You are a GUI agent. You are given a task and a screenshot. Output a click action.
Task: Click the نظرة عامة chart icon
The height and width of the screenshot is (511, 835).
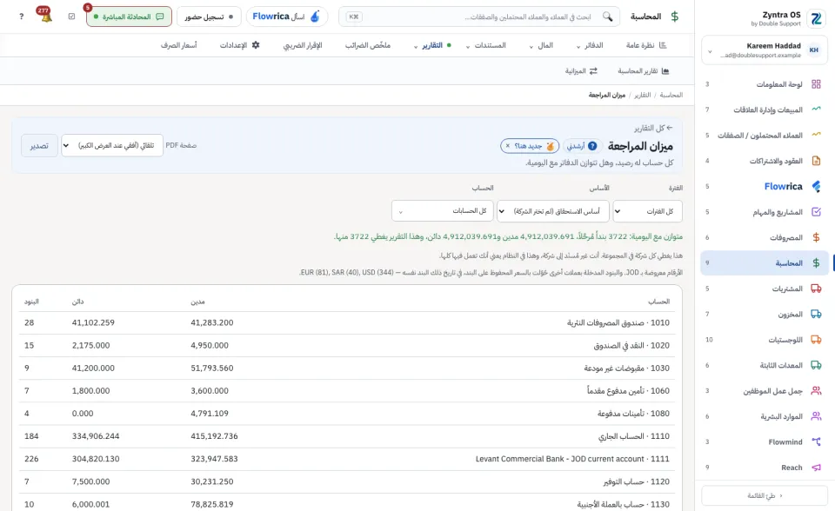tap(663, 45)
